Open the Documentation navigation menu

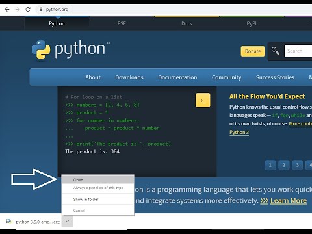tap(177, 77)
